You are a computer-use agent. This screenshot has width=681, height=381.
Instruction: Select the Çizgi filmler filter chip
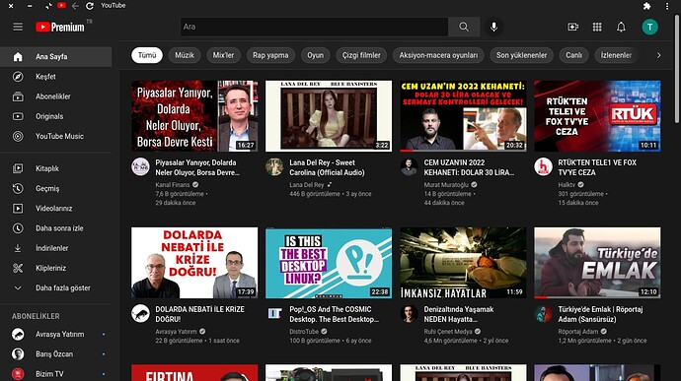361,55
